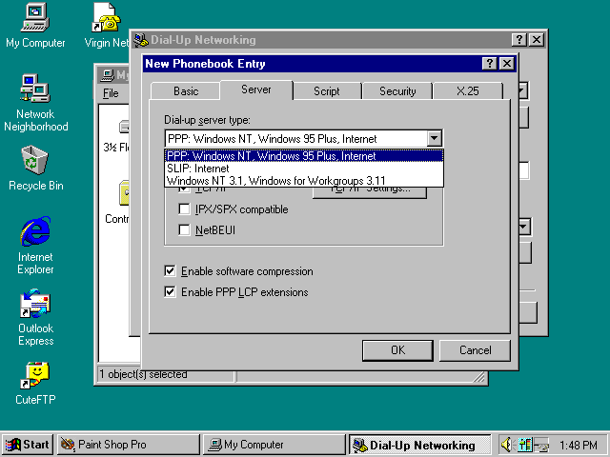Click the Dial-Up Networking window help button
The height and width of the screenshot is (457, 610).
pyautogui.click(x=518, y=40)
